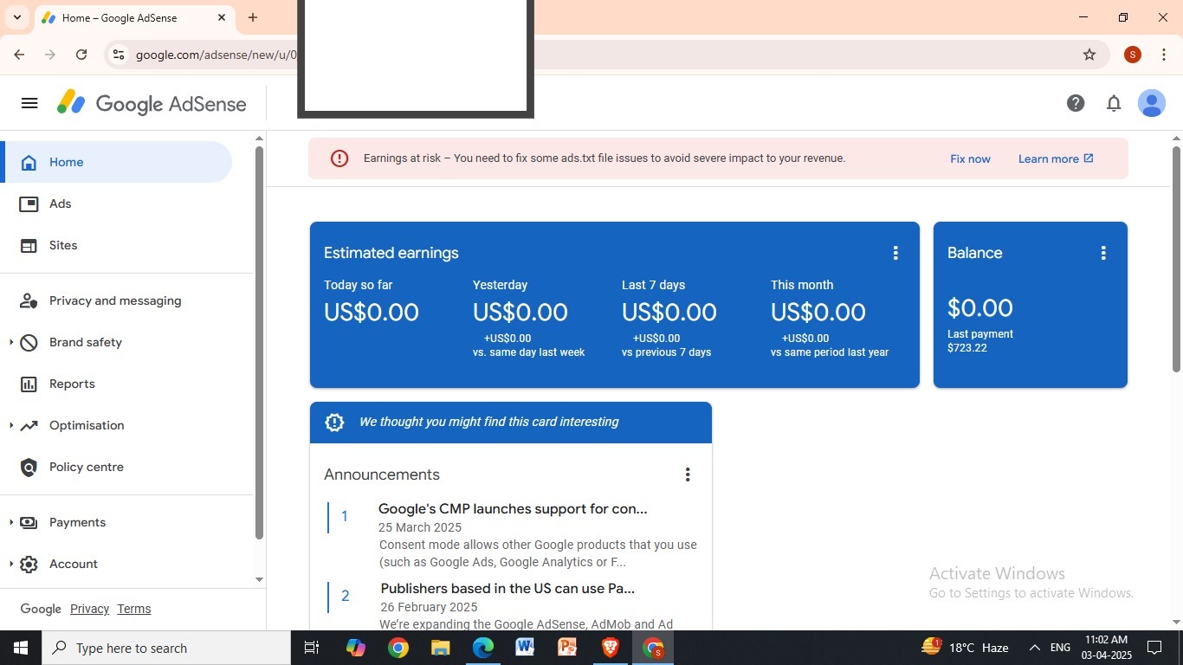Viewport: 1183px width, 665px height.
Task: Click Optimisation sidebar item
Action: click(87, 425)
